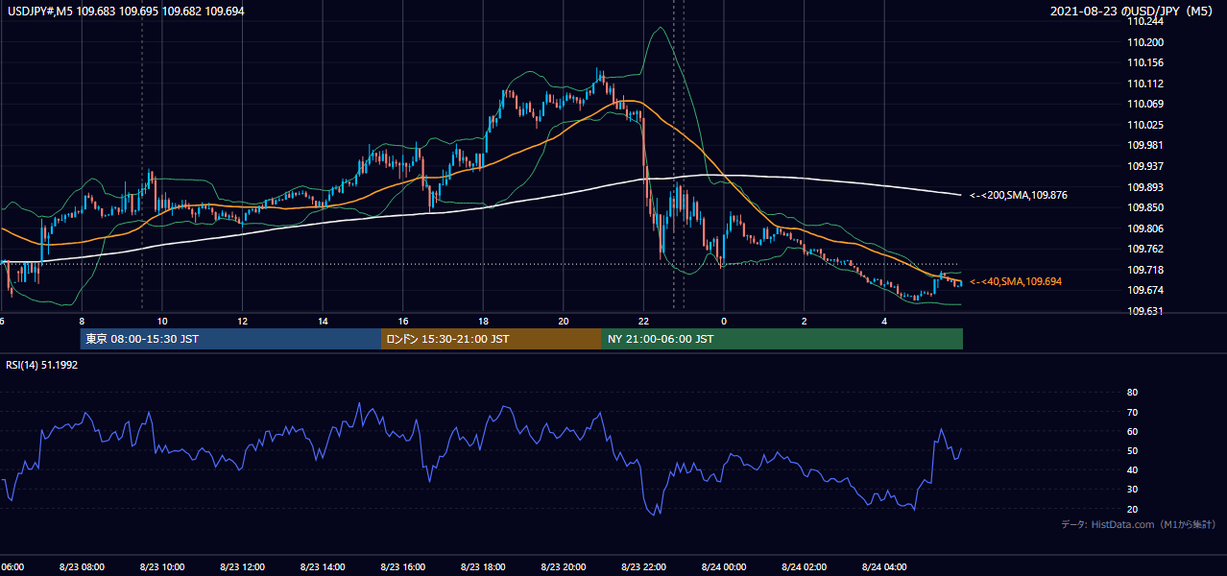Click the orange '<-<40,SMA,109.694' label
The width and height of the screenshot is (1227, 576).
tap(1016, 281)
